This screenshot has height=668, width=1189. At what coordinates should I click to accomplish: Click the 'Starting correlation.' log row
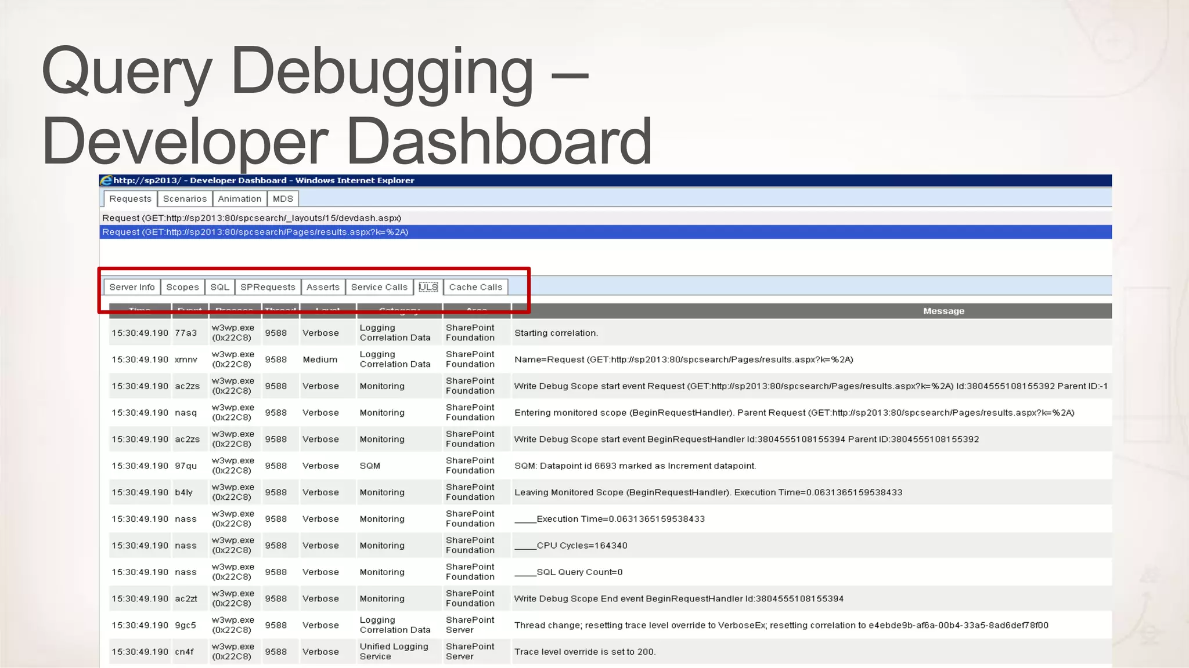pos(556,333)
